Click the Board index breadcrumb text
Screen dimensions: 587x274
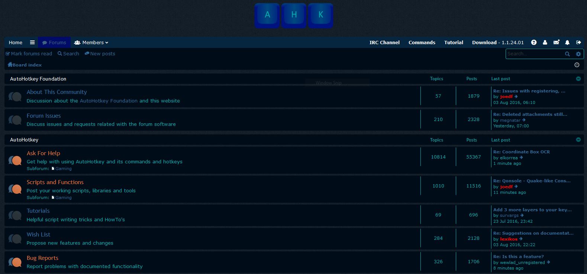(x=27, y=65)
